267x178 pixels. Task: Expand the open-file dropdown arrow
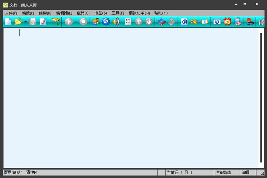pyautogui.click(x=25, y=22)
